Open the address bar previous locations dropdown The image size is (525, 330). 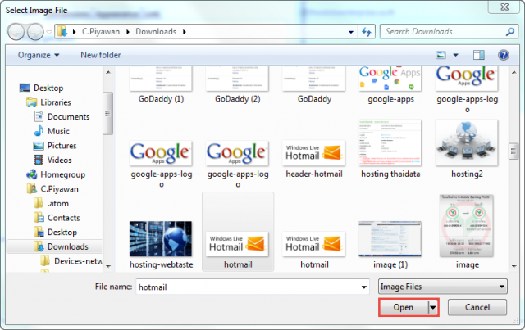pos(350,32)
